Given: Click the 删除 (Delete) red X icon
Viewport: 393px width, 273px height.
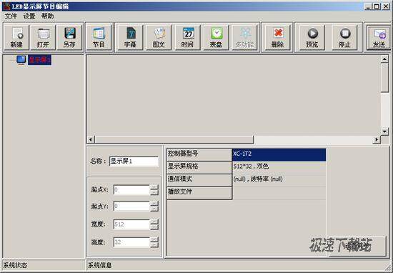Looking at the screenshot, I should coord(278,37).
